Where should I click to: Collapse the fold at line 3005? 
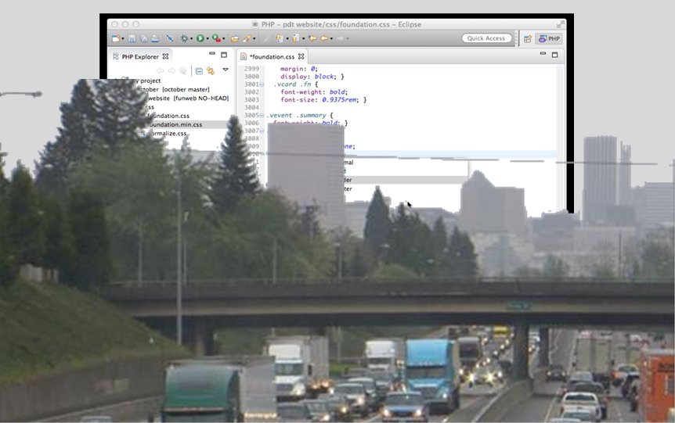click(x=262, y=115)
